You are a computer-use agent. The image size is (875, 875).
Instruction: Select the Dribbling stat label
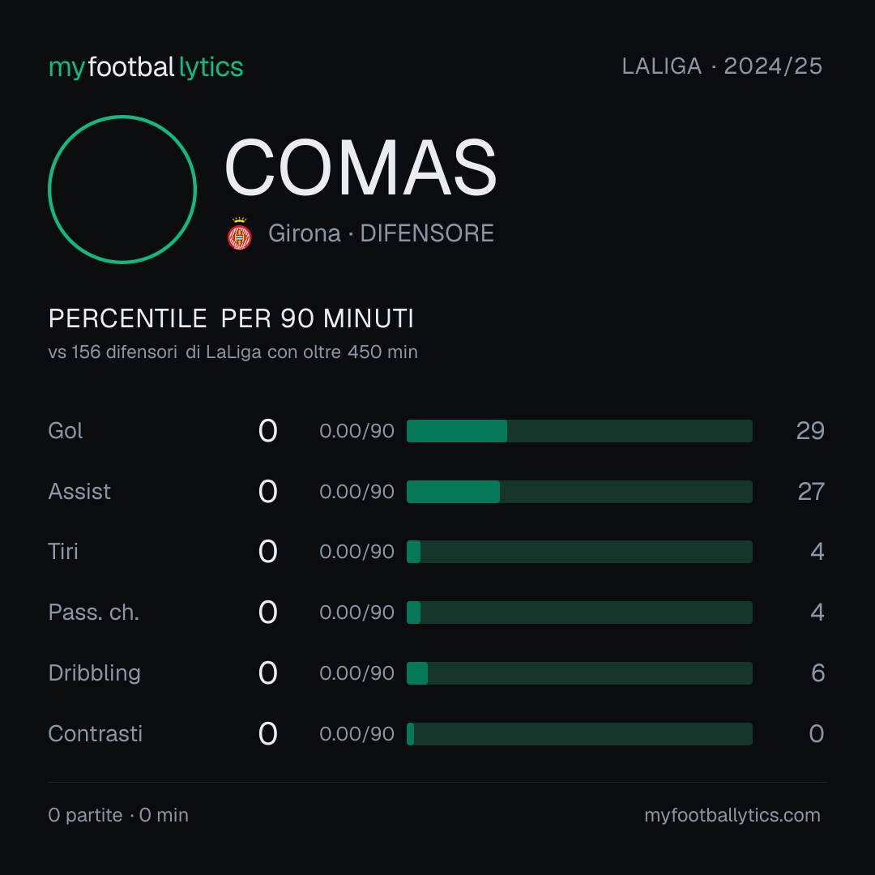click(94, 673)
